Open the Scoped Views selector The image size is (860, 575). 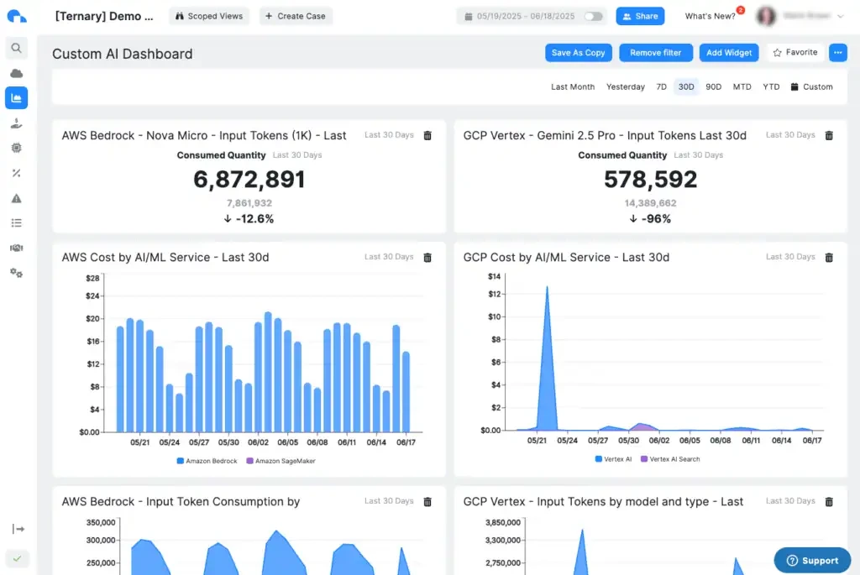[x=208, y=15]
